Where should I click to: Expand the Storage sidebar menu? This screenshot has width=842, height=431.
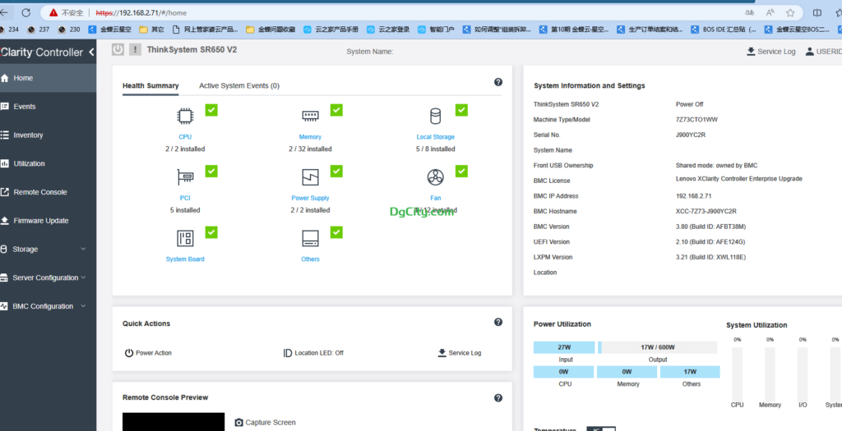[49, 250]
